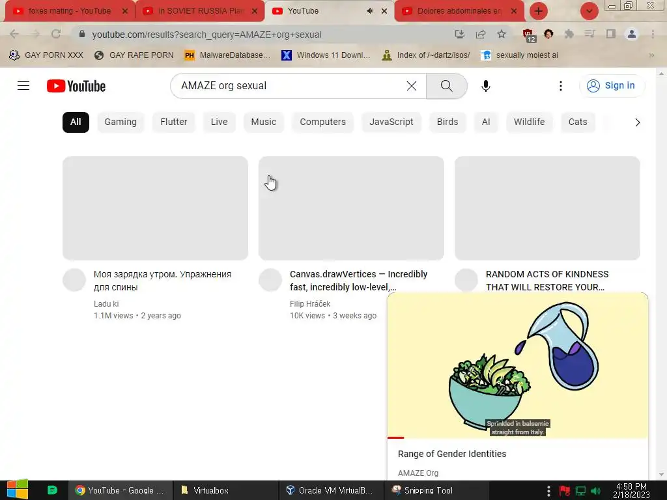This screenshot has height=500, width=667.
Task: Go back with browser back arrow
Action: 14,34
